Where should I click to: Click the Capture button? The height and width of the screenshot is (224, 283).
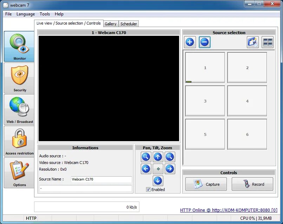[206, 184]
